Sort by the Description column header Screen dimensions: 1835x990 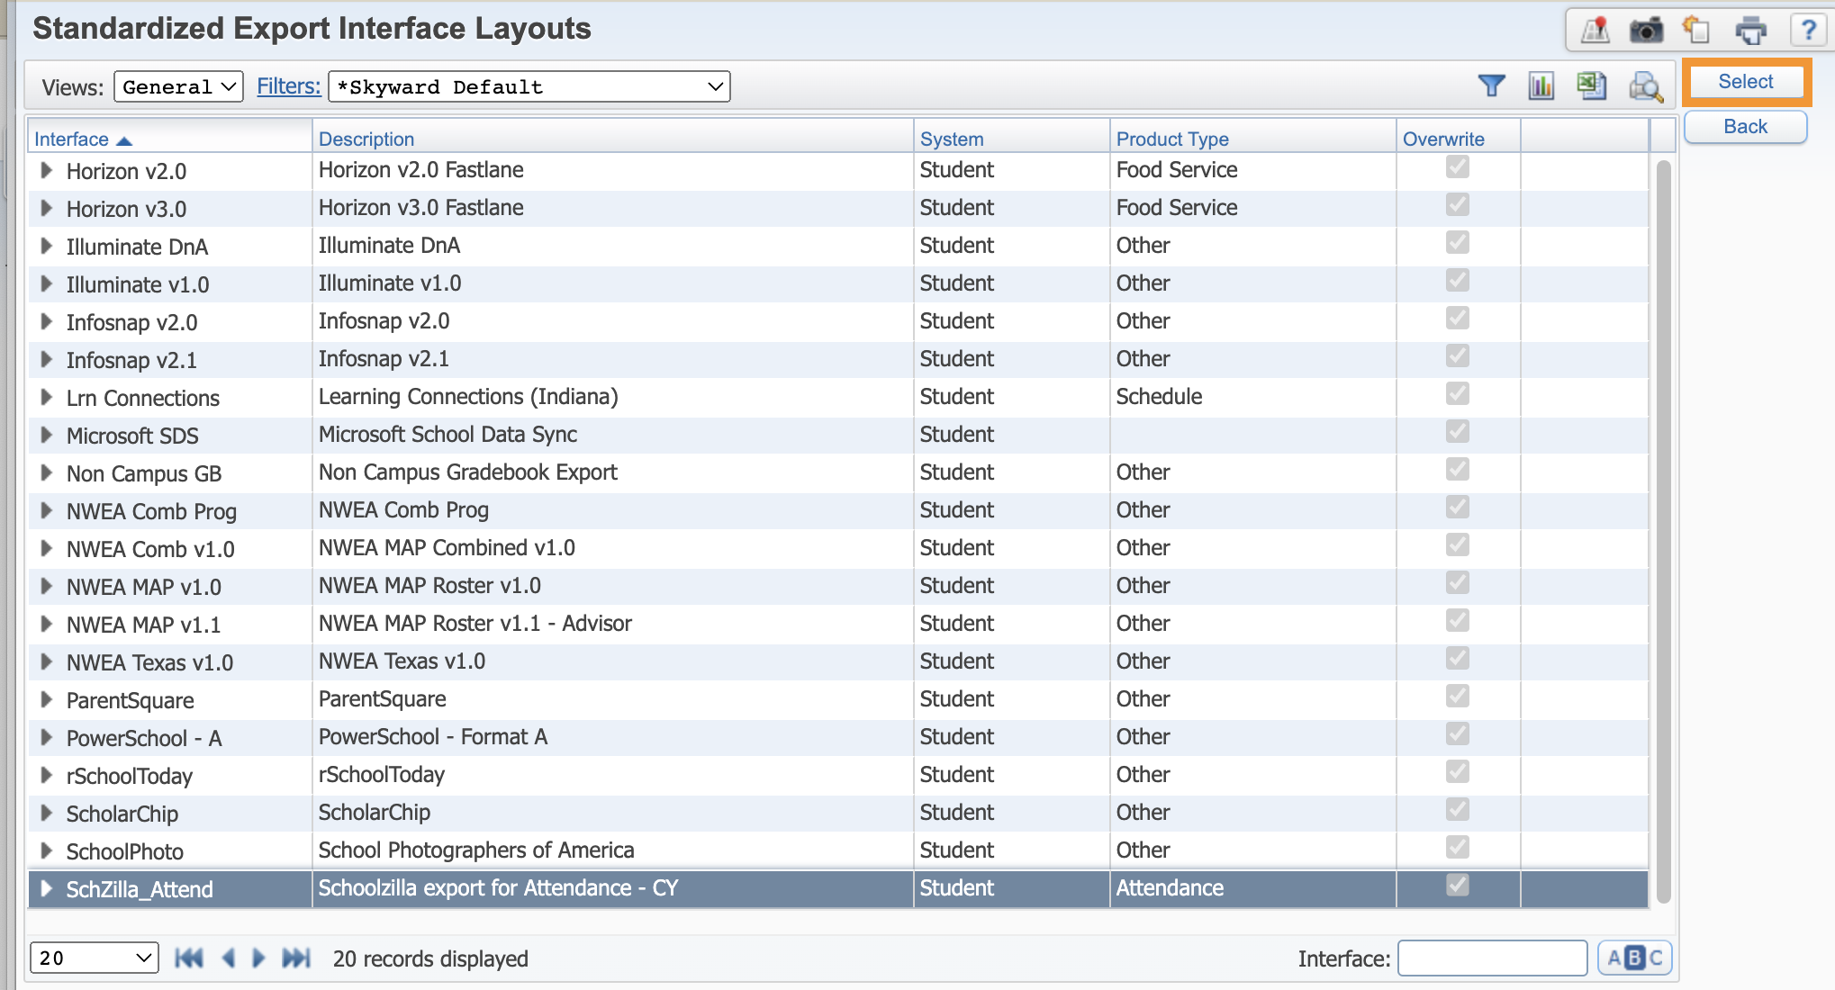[x=366, y=139]
